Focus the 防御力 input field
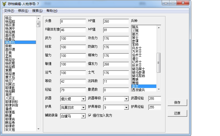Viewport: 220px width, 136px height. (116, 47)
